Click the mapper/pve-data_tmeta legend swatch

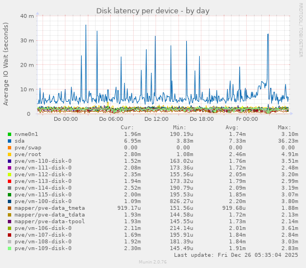(10, 208)
